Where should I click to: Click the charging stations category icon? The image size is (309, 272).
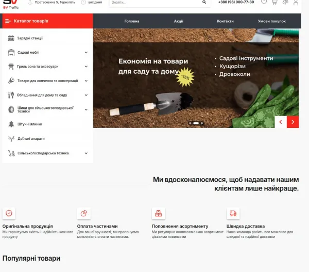pyautogui.click(x=11, y=38)
